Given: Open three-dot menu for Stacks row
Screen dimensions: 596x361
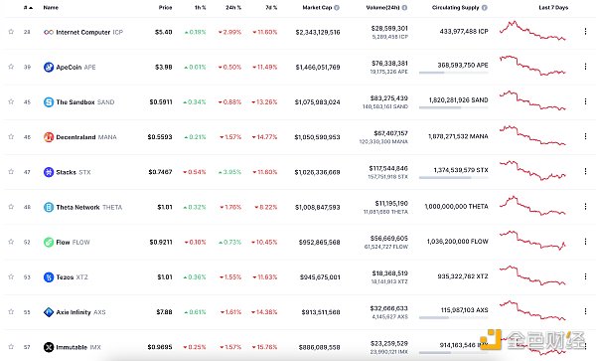Looking at the screenshot, I should 585,171.
